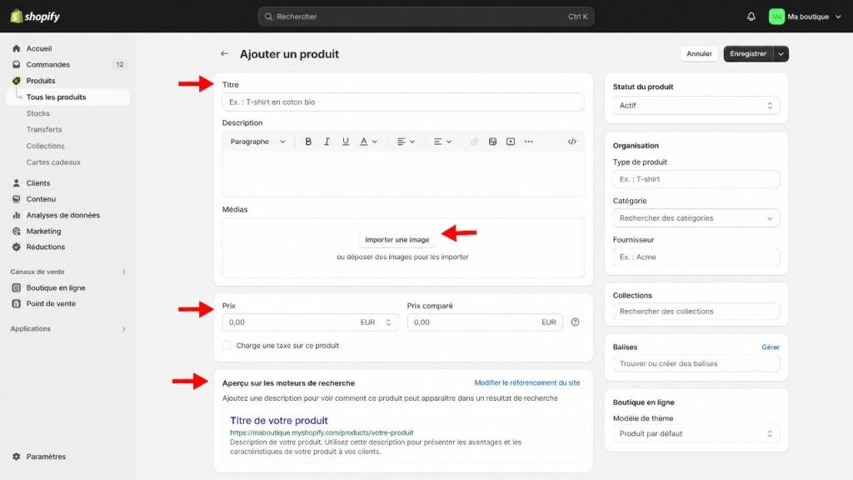The height and width of the screenshot is (480, 853).
Task: Expand Canaux de vente
Action: coord(123,272)
